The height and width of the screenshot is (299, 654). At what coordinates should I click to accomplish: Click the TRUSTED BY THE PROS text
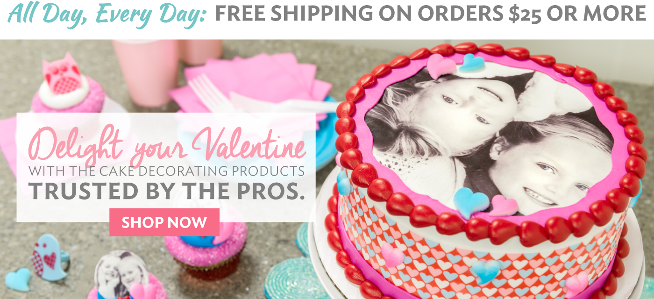167,190
